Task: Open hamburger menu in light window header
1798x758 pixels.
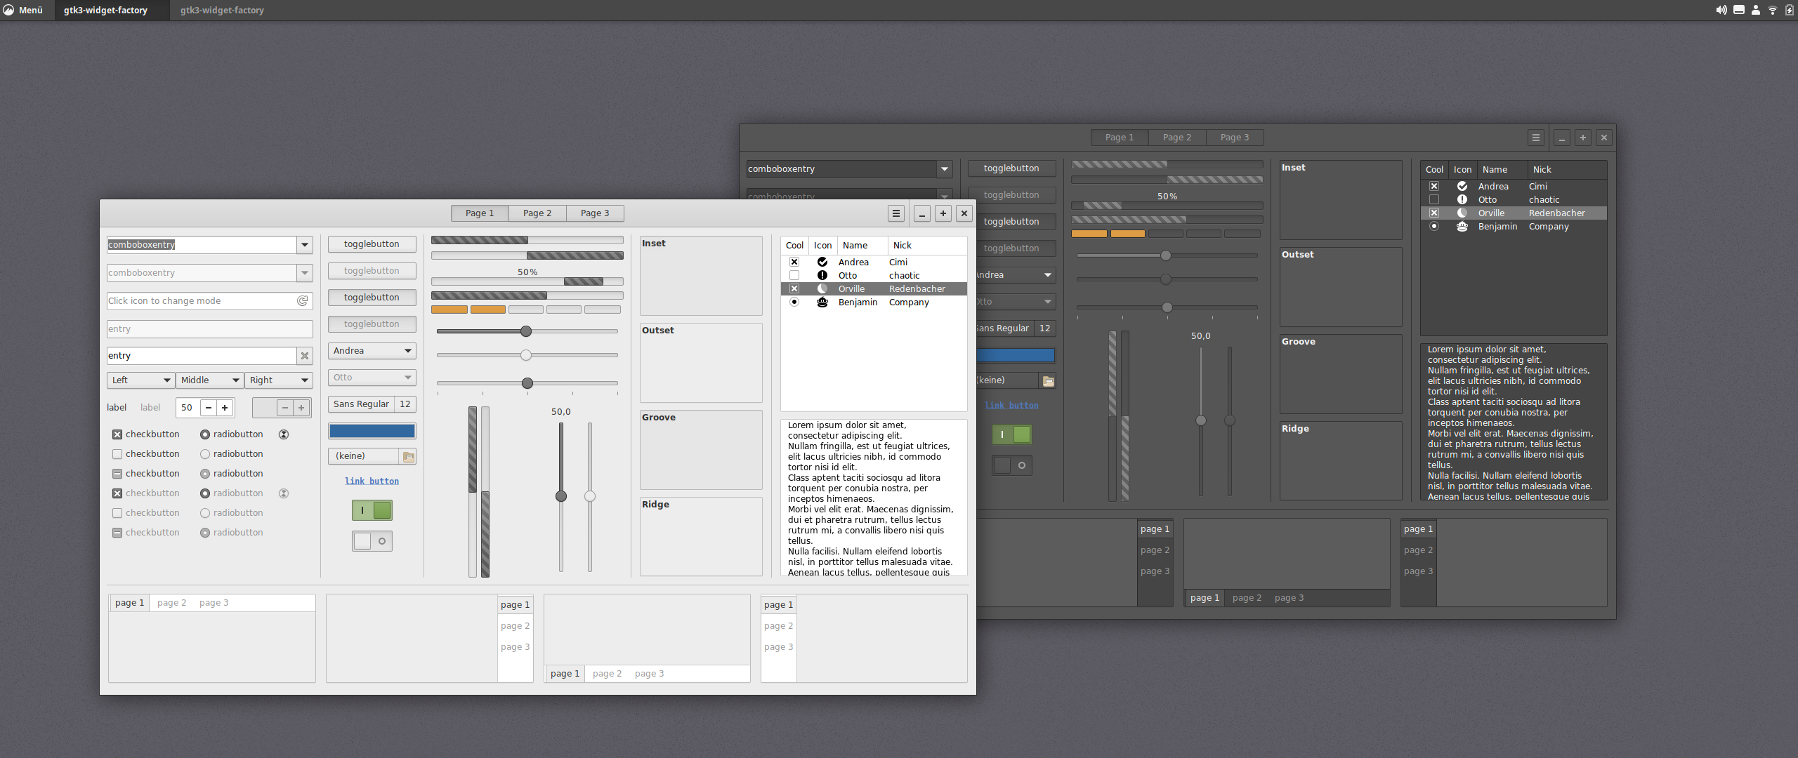Action: 896,213
